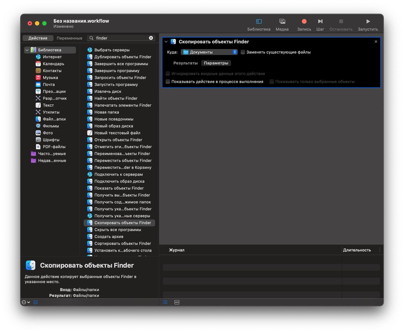Select Открыть объекты Finder action
404x333 pixels.
[118, 140]
